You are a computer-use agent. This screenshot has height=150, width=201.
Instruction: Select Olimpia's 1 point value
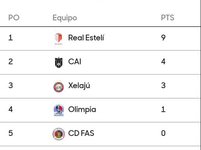click(163, 110)
